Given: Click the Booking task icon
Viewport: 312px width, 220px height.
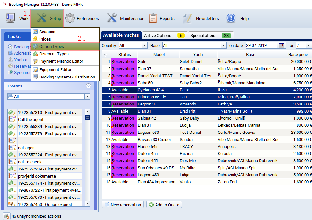Looking at the screenshot, I should click(10, 47).
